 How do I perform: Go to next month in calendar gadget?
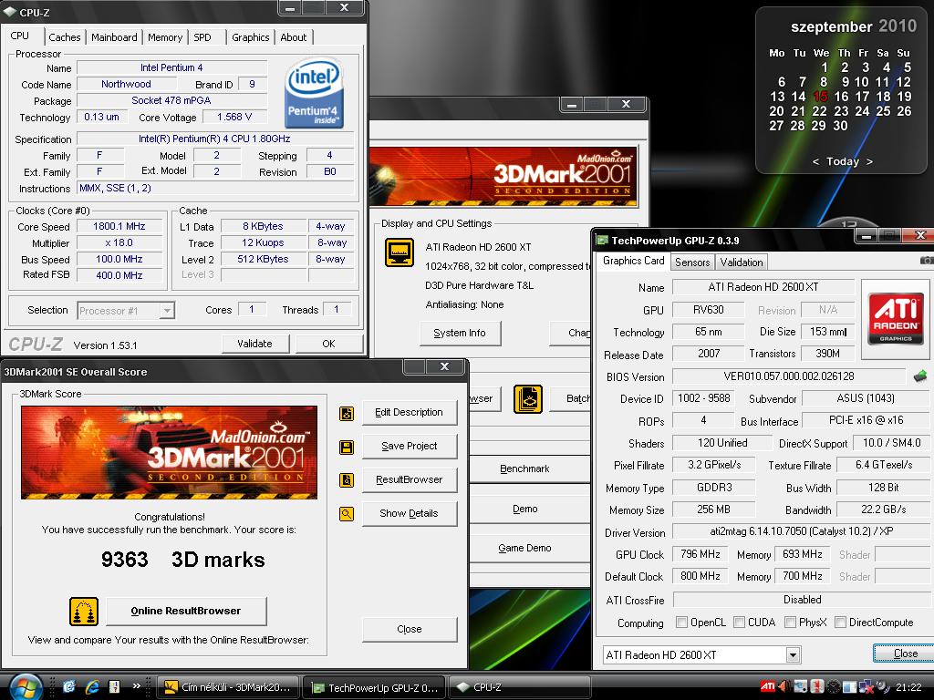tap(869, 162)
